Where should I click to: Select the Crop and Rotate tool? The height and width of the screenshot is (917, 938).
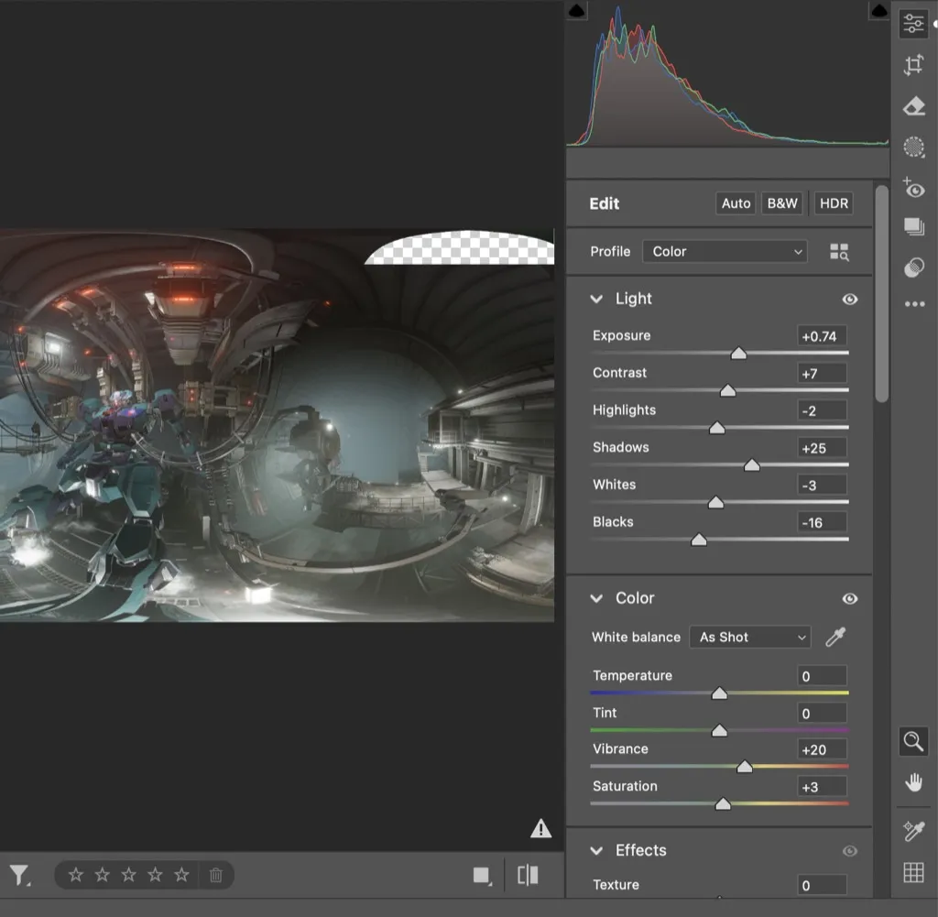[913, 65]
